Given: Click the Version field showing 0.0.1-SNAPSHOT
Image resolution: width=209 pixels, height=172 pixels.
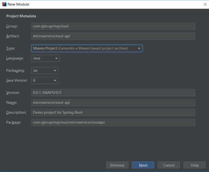Looking at the screenshot, I should [x=113, y=93].
